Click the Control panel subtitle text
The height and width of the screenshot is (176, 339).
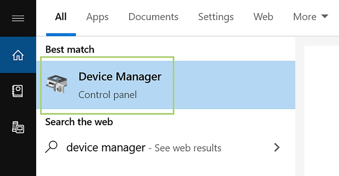coord(107,95)
